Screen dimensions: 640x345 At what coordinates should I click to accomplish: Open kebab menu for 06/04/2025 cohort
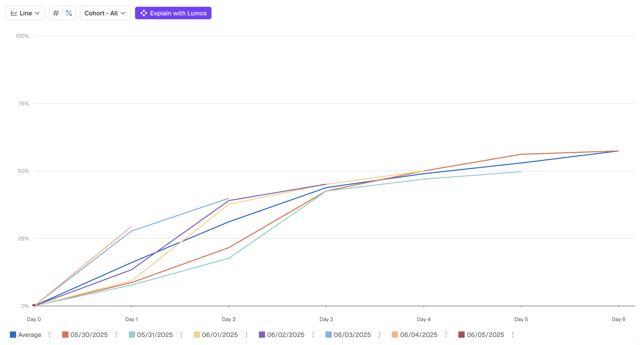click(x=446, y=335)
